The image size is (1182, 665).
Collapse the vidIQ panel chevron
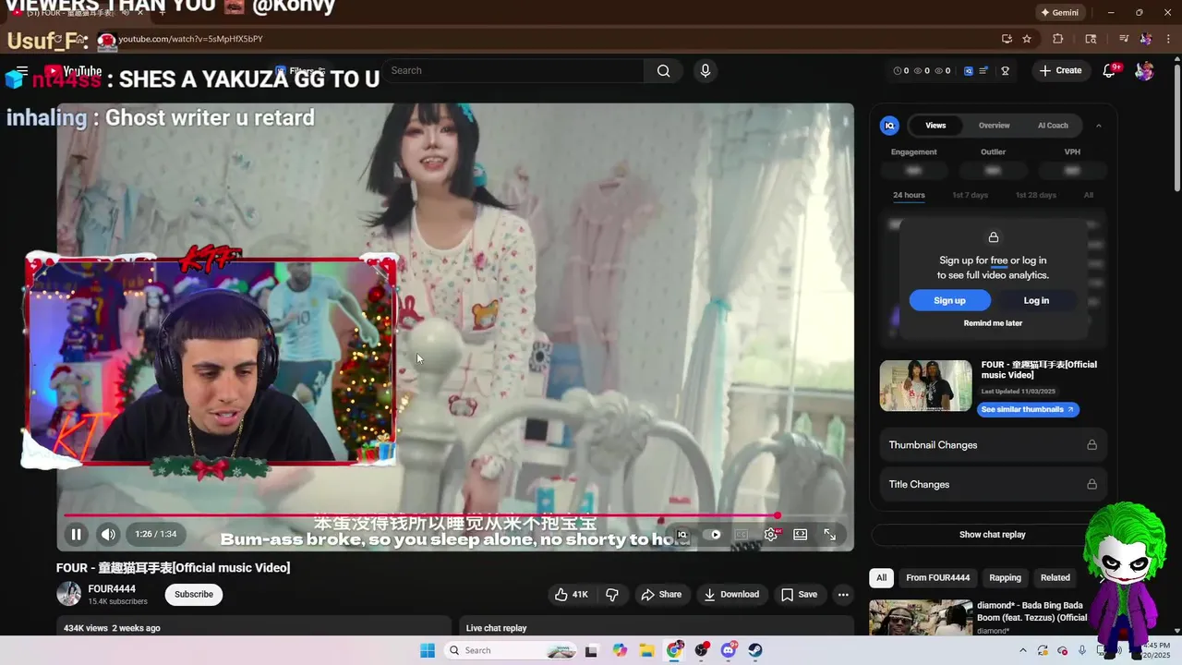[x=1099, y=126]
